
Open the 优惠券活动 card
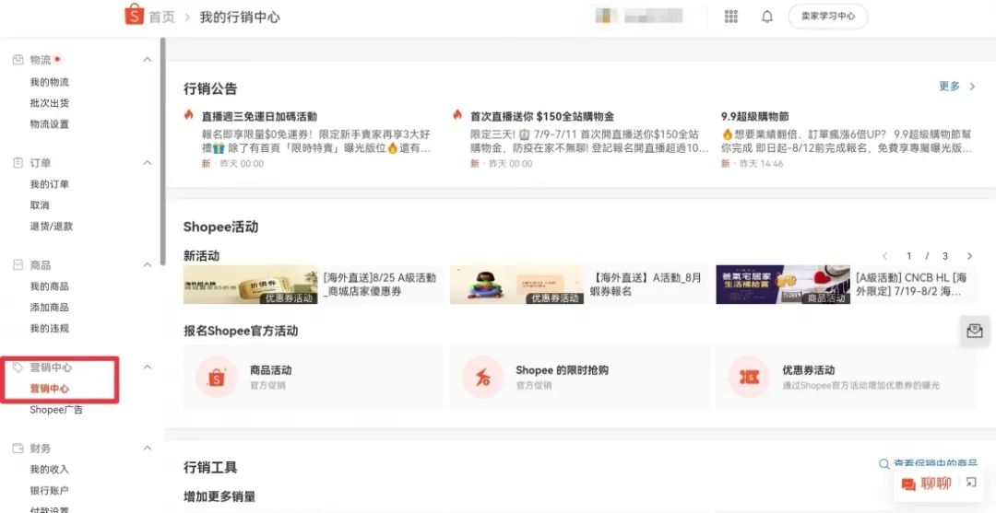click(846, 378)
